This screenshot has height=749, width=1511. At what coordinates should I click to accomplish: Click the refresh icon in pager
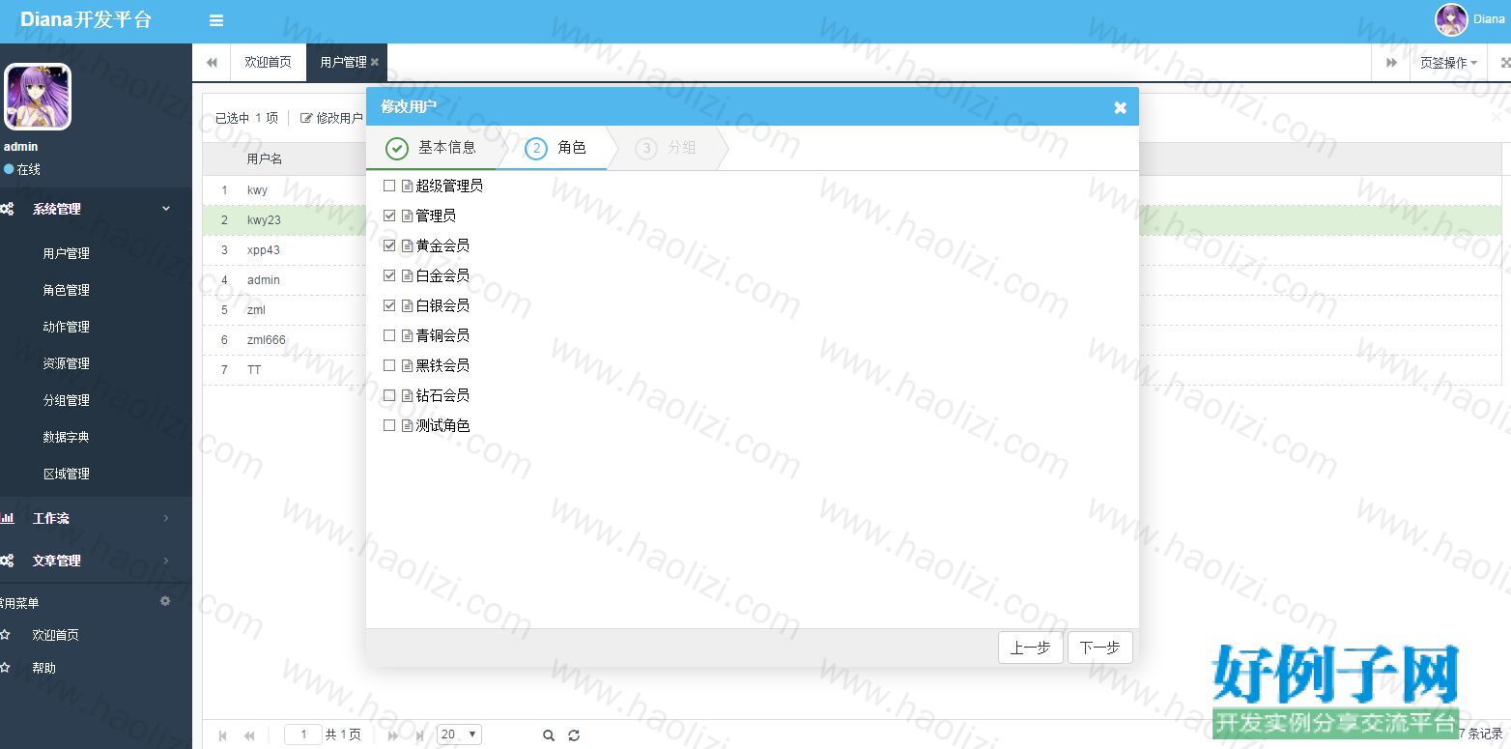[x=574, y=735]
